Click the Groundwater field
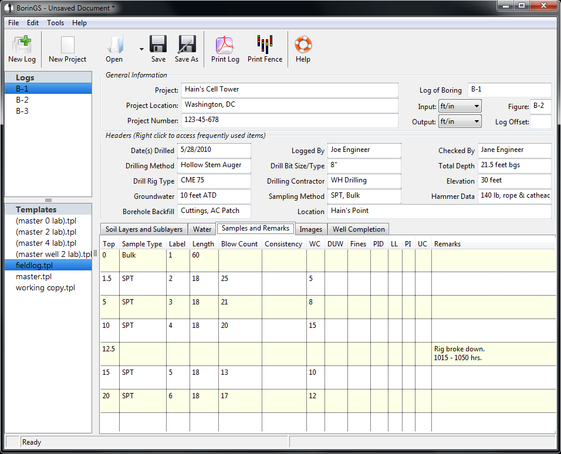This screenshot has height=454, width=561. (214, 196)
